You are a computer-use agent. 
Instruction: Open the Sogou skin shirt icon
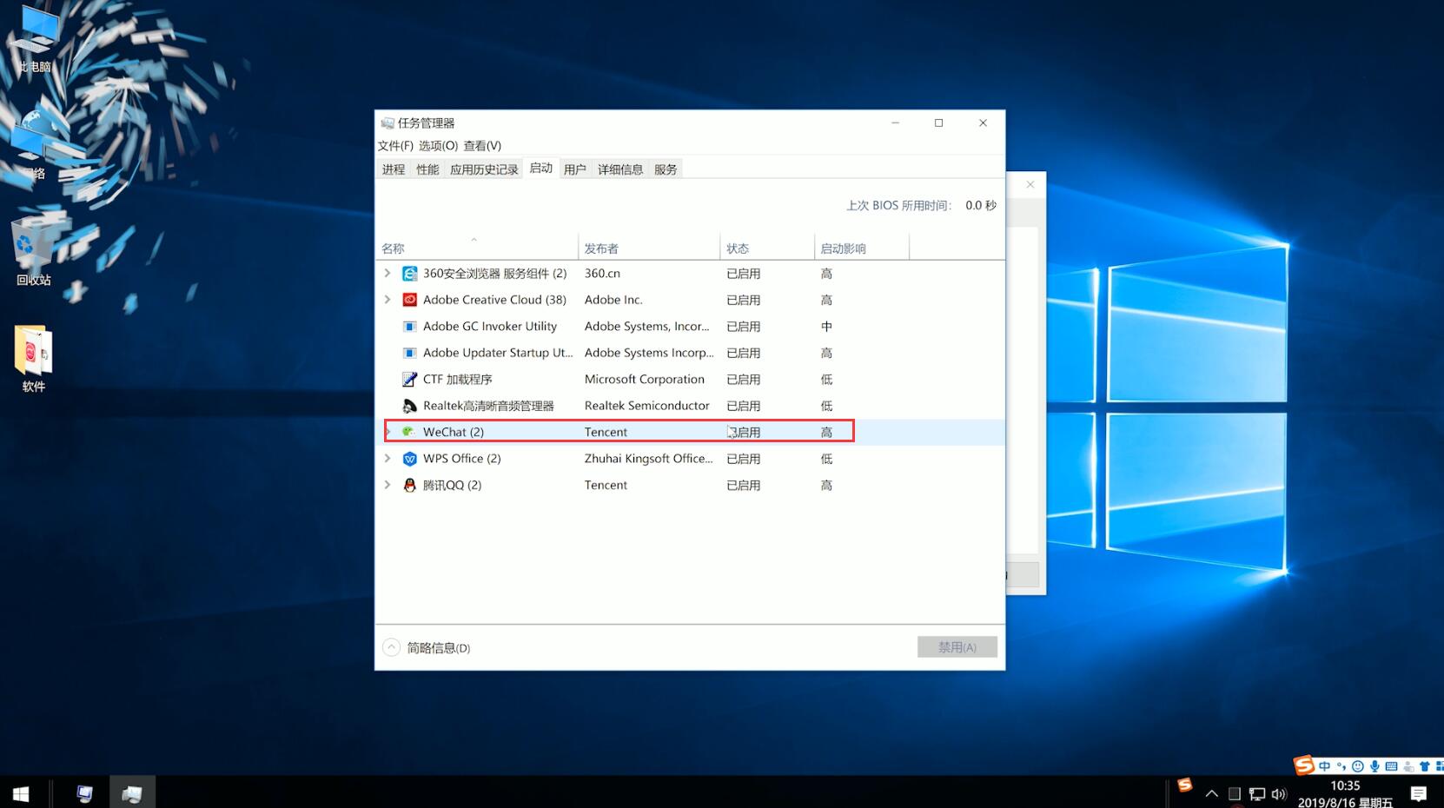tap(1424, 766)
